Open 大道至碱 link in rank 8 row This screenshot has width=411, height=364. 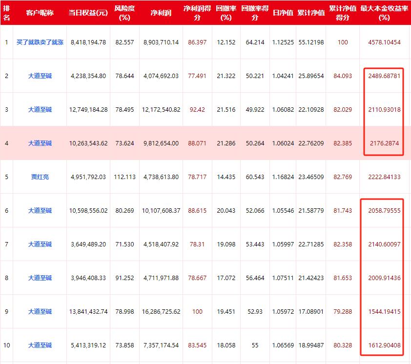point(40,278)
